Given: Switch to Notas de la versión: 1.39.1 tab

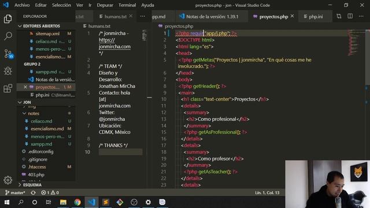Looking at the screenshot, I should click(x=212, y=16).
